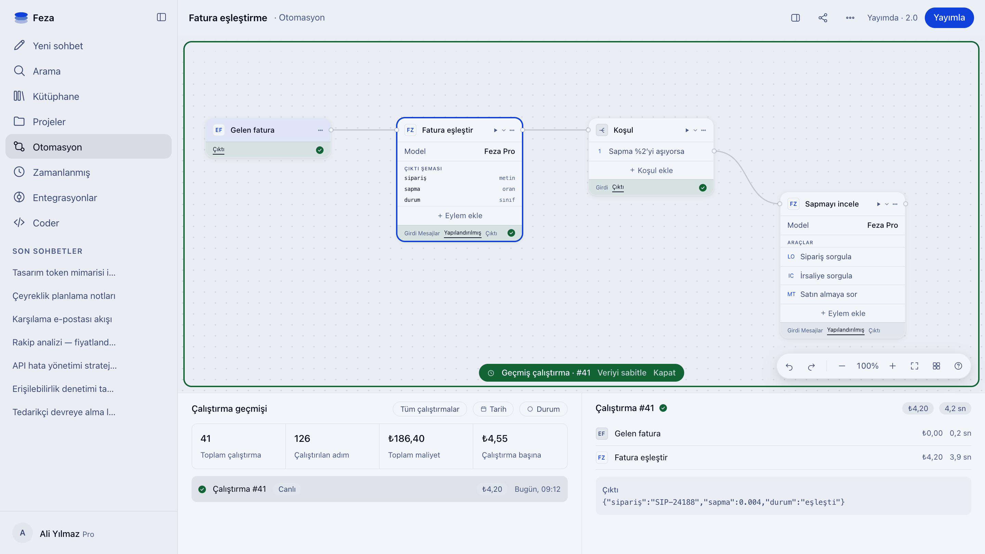This screenshot has height=554, width=985.
Task: Open the Tarih filter
Action: tap(493, 409)
